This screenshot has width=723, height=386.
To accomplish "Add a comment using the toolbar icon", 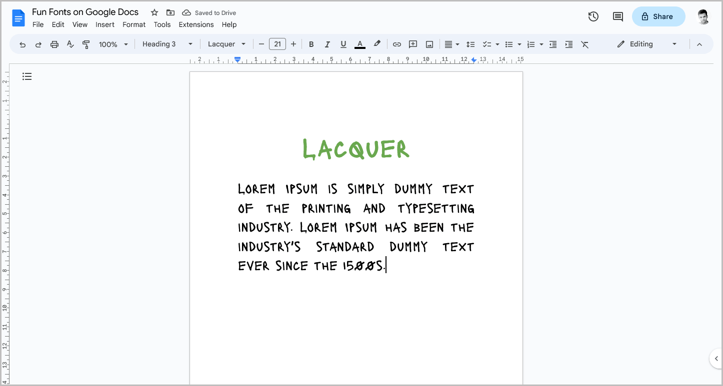I will [x=412, y=44].
